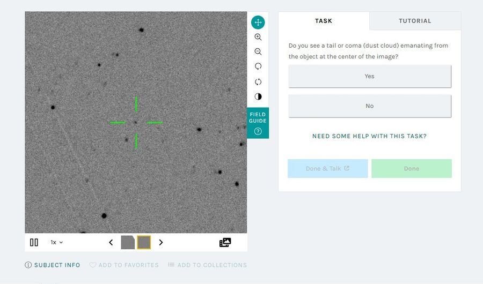Open the 1x playback speed dropdown
This screenshot has width=483, height=284.
[x=57, y=242]
